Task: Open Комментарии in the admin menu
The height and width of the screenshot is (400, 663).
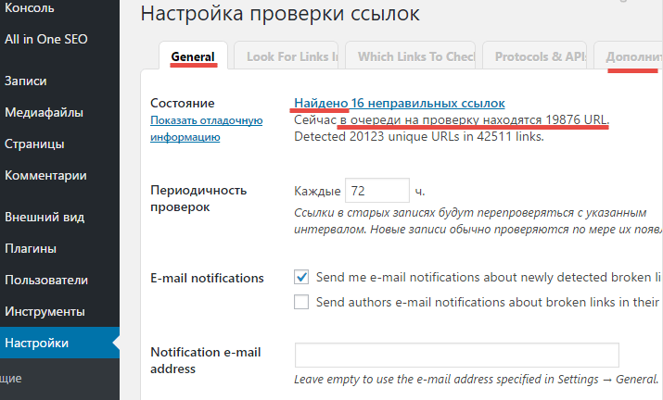Action: coord(45,175)
